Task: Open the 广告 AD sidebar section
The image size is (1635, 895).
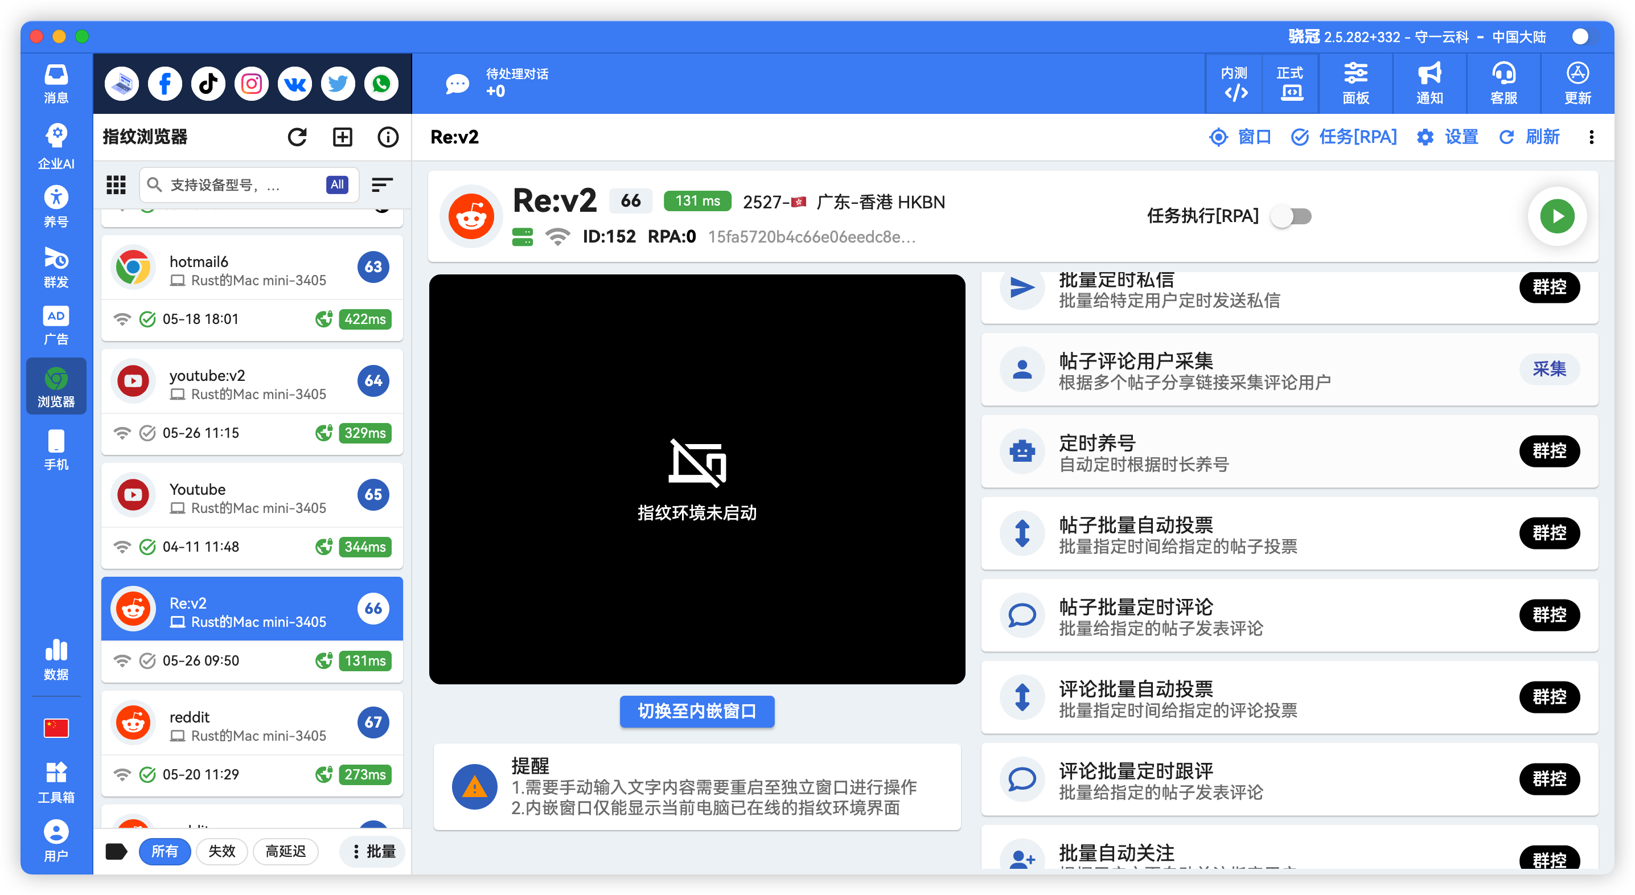Action: pos(56,326)
